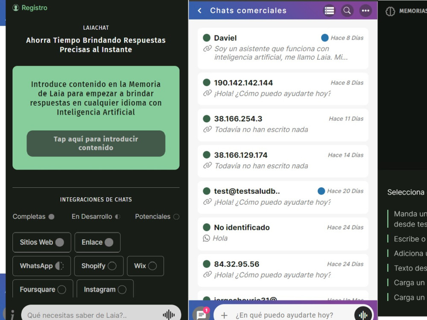Click link icon in 84.32.95.56 chat
The width and height of the screenshot is (427, 320).
(207, 274)
